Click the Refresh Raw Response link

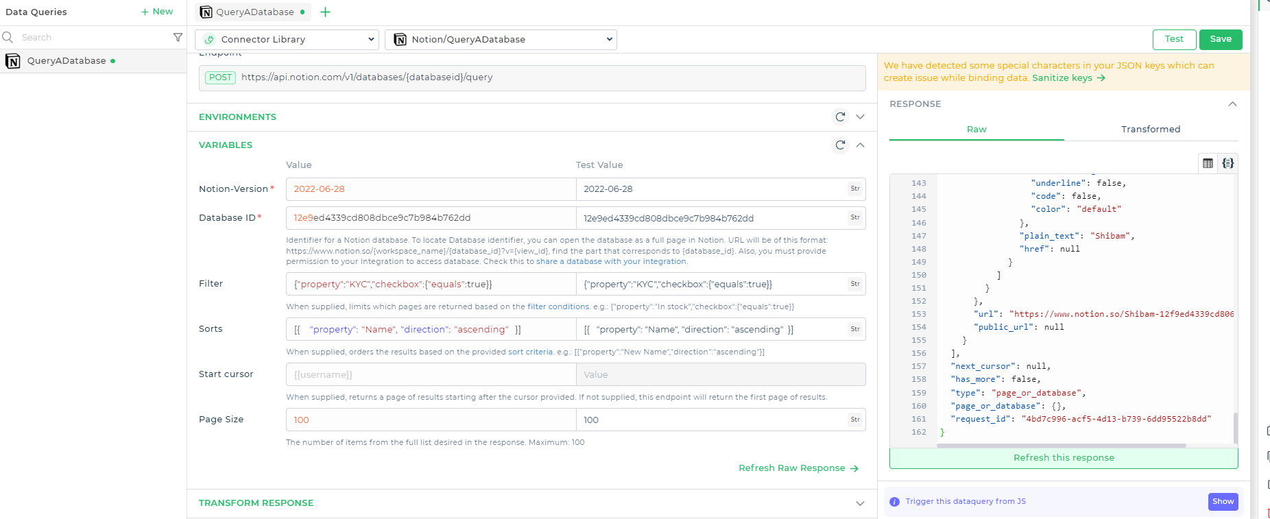(x=798, y=468)
